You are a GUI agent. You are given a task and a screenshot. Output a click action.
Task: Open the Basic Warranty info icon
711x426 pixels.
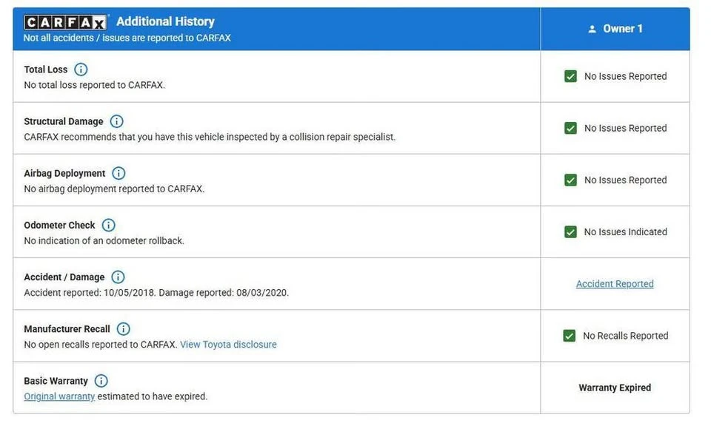click(101, 381)
